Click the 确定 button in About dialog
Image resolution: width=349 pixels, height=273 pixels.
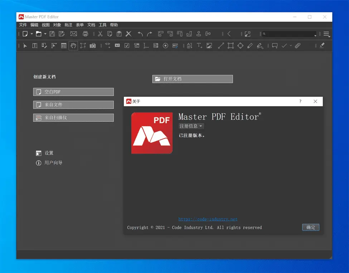click(x=310, y=227)
